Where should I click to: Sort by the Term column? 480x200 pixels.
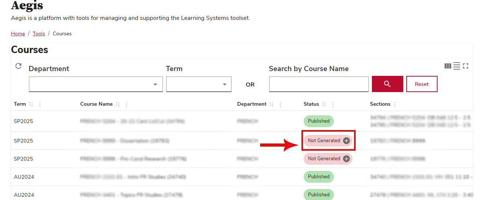click(x=31, y=104)
